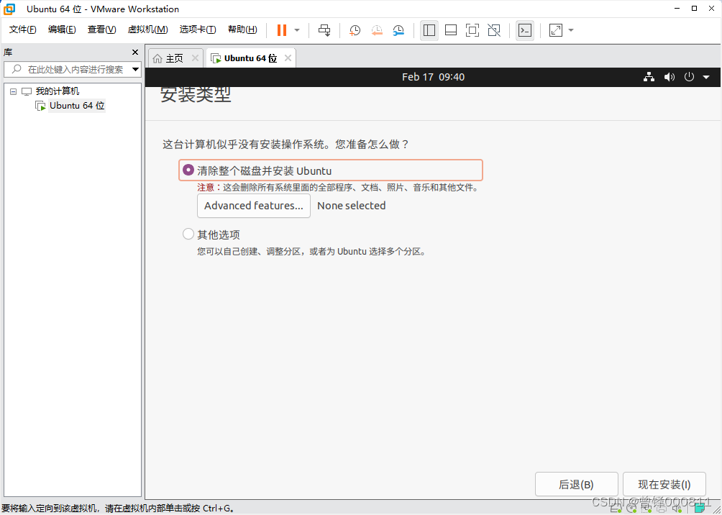The height and width of the screenshot is (515, 722).
Task: Click the Ubuntu top bar volume icon
Action: point(669,77)
